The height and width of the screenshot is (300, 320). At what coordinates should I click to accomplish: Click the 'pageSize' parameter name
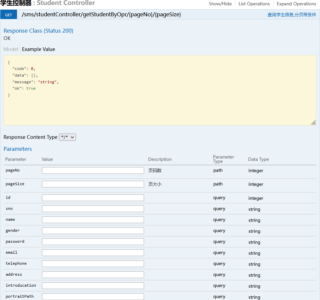pos(15,184)
